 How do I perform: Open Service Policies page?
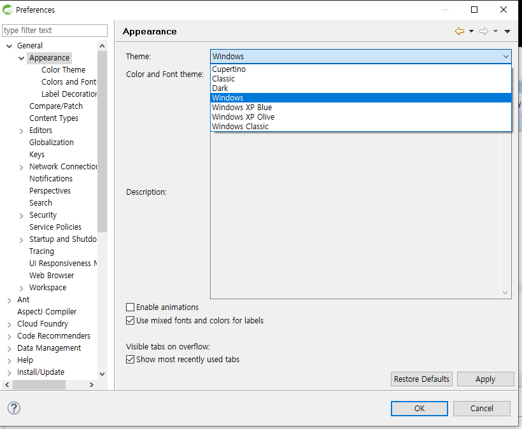pyautogui.click(x=55, y=227)
